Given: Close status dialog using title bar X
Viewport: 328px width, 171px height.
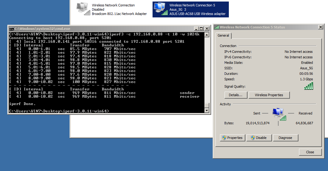Looking at the screenshot, I should (320, 27).
